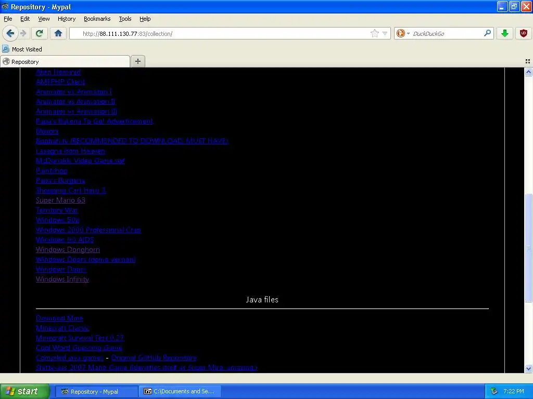This screenshot has height=399, width=533.
Task: Expand the URL history dropdown arrow
Action: [x=385, y=34]
